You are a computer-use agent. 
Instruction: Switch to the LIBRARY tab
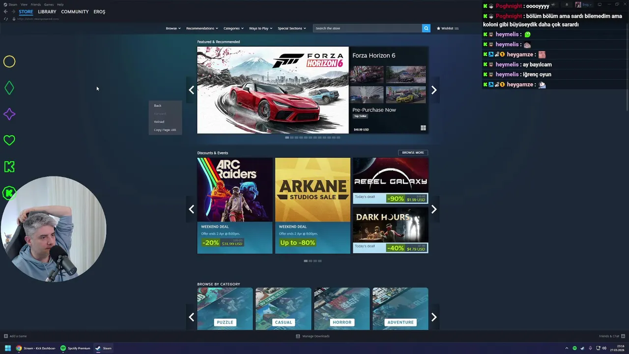point(47,12)
